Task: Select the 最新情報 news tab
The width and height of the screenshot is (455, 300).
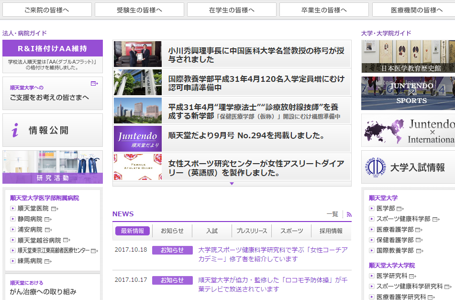Action: [133, 231]
